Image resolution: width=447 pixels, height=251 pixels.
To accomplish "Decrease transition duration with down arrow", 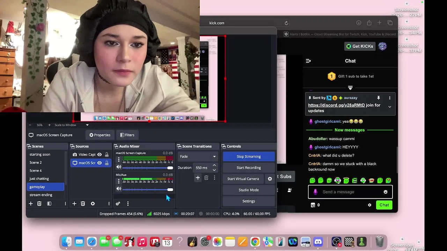I will coord(214,170).
